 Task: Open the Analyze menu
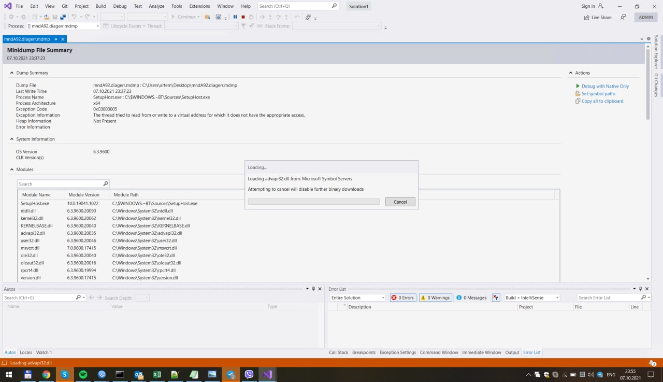pyautogui.click(x=156, y=6)
